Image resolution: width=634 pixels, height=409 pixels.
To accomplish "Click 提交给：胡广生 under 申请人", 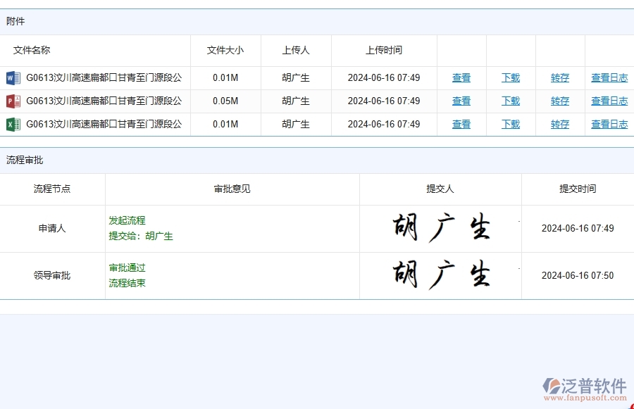I will [x=140, y=237].
